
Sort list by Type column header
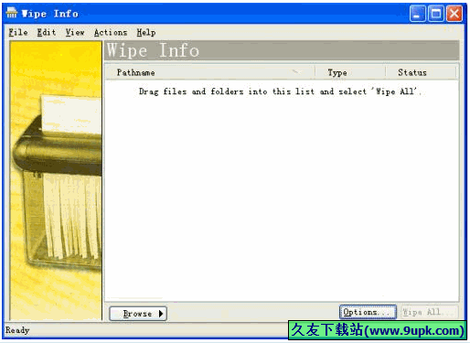(x=350, y=72)
